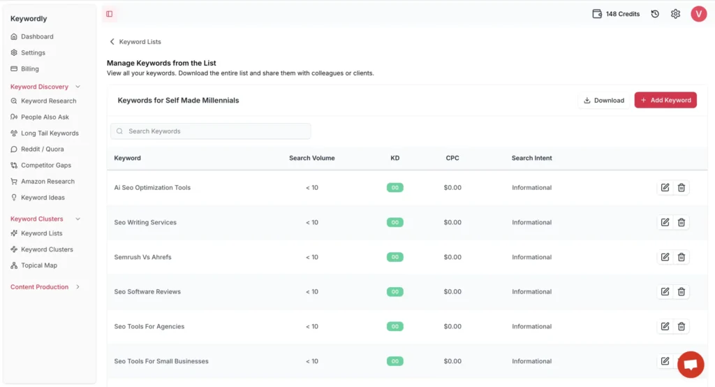Click the Search Intent column header

point(531,159)
